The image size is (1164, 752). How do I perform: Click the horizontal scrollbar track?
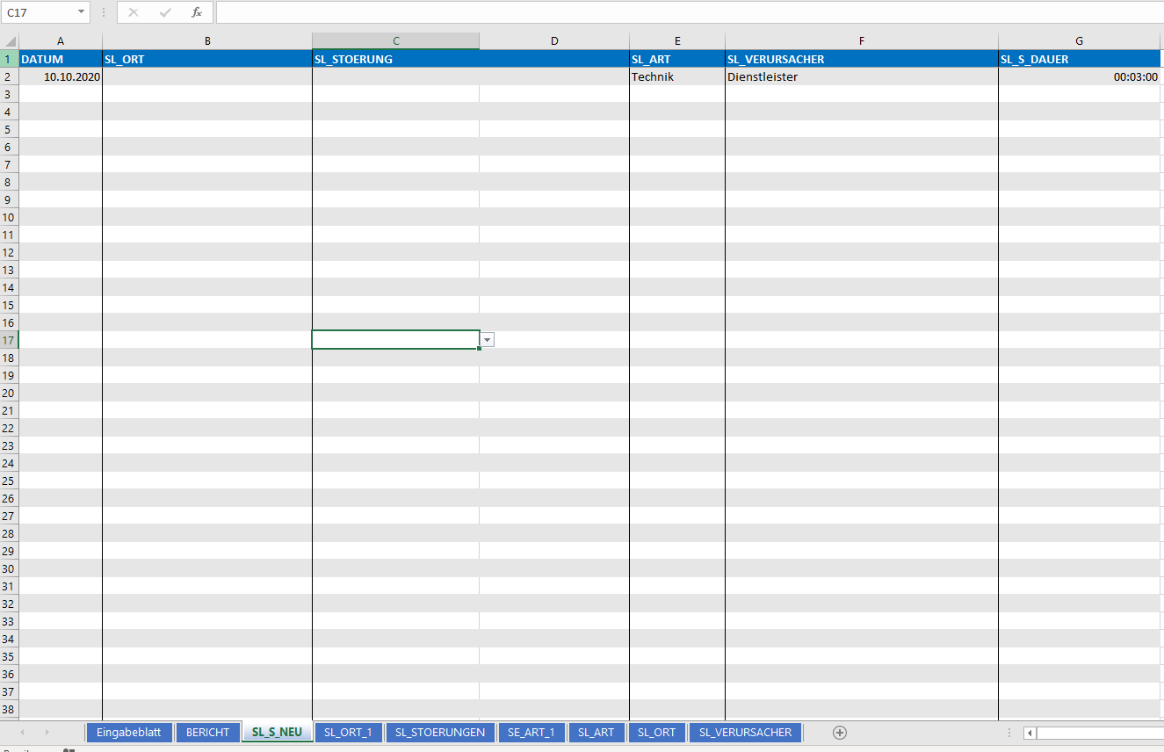point(1100,733)
